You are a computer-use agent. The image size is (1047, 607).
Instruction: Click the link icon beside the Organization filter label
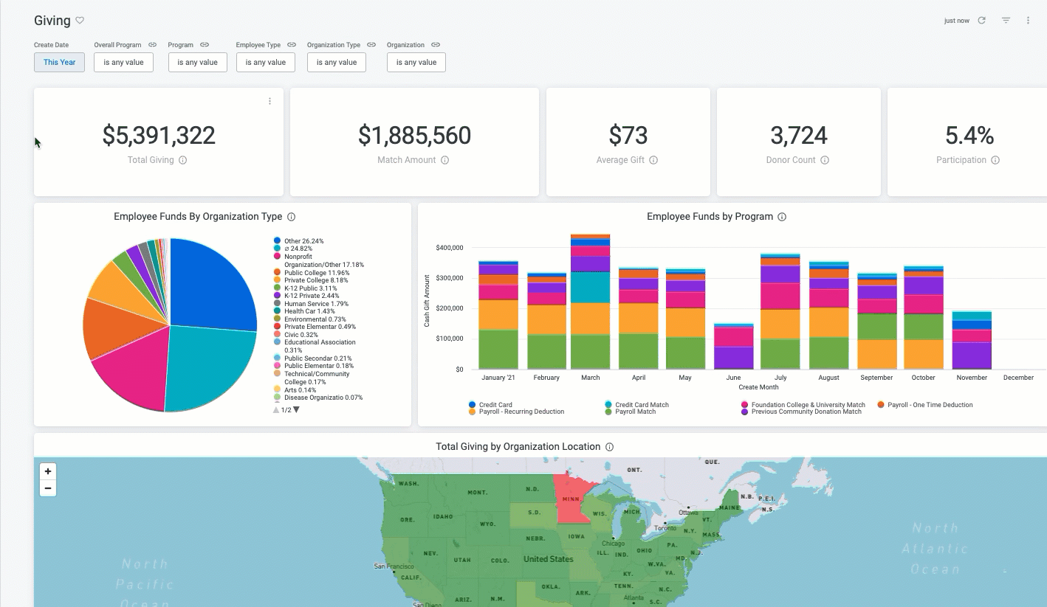436,45
